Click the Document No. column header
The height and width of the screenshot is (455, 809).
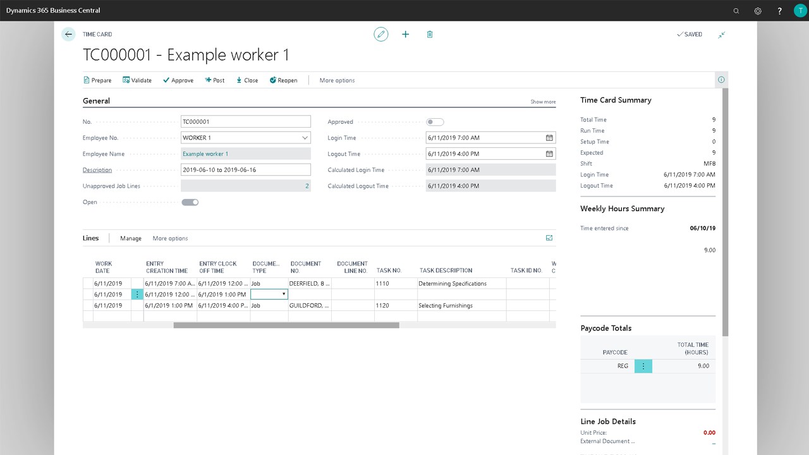[306, 267]
